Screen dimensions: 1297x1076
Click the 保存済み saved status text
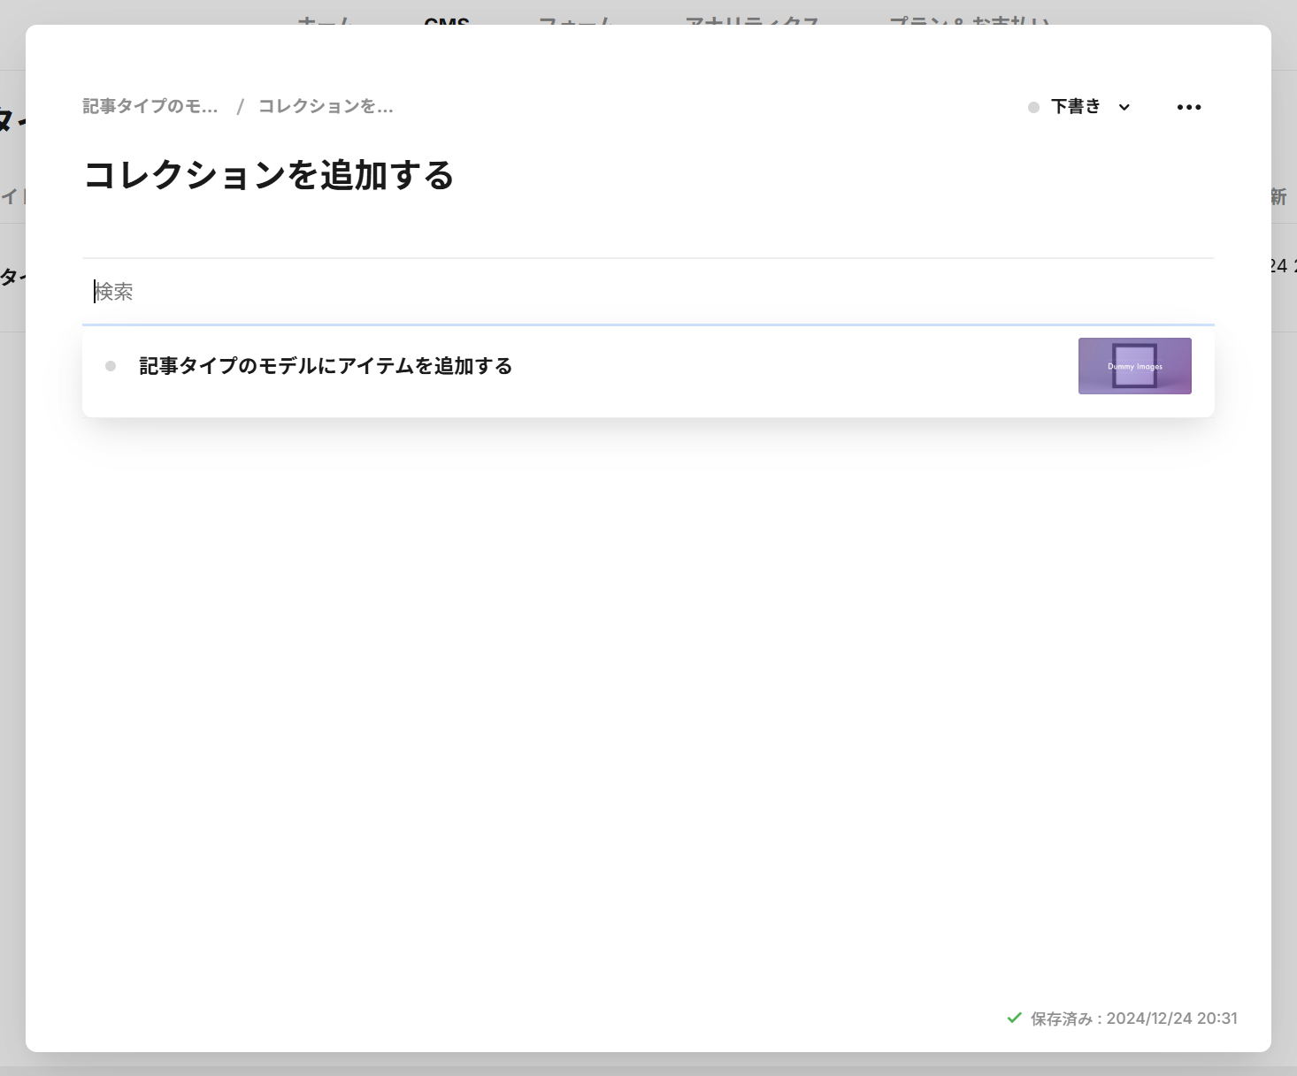coord(1134,1019)
